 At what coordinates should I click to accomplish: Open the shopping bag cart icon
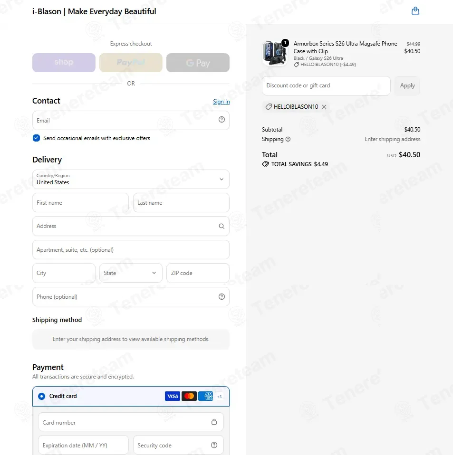pyautogui.click(x=415, y=11)
